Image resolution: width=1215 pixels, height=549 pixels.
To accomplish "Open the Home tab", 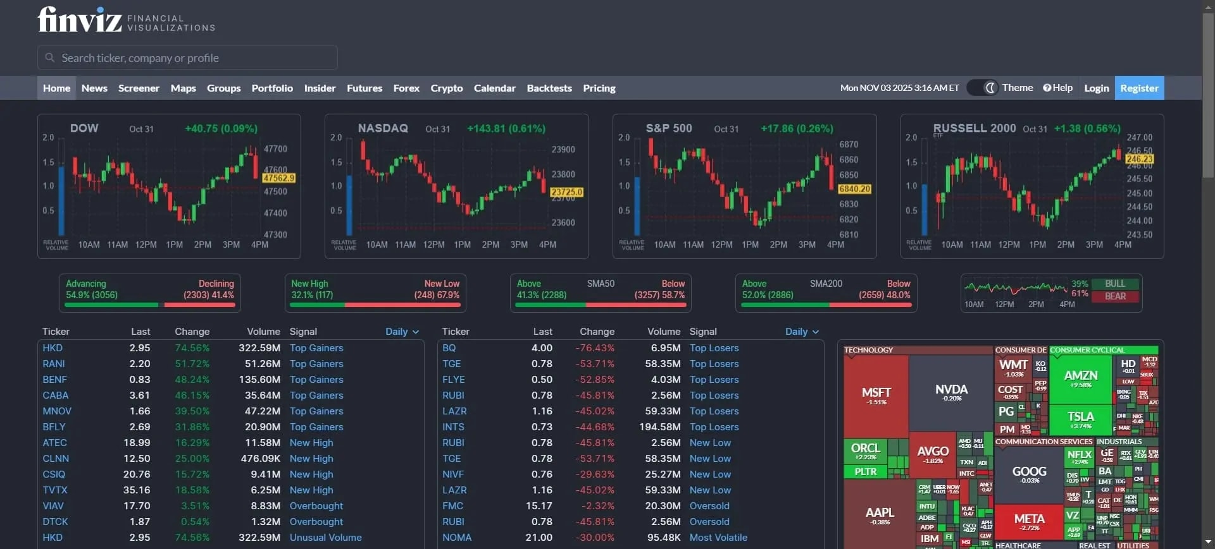I will 56,88.
